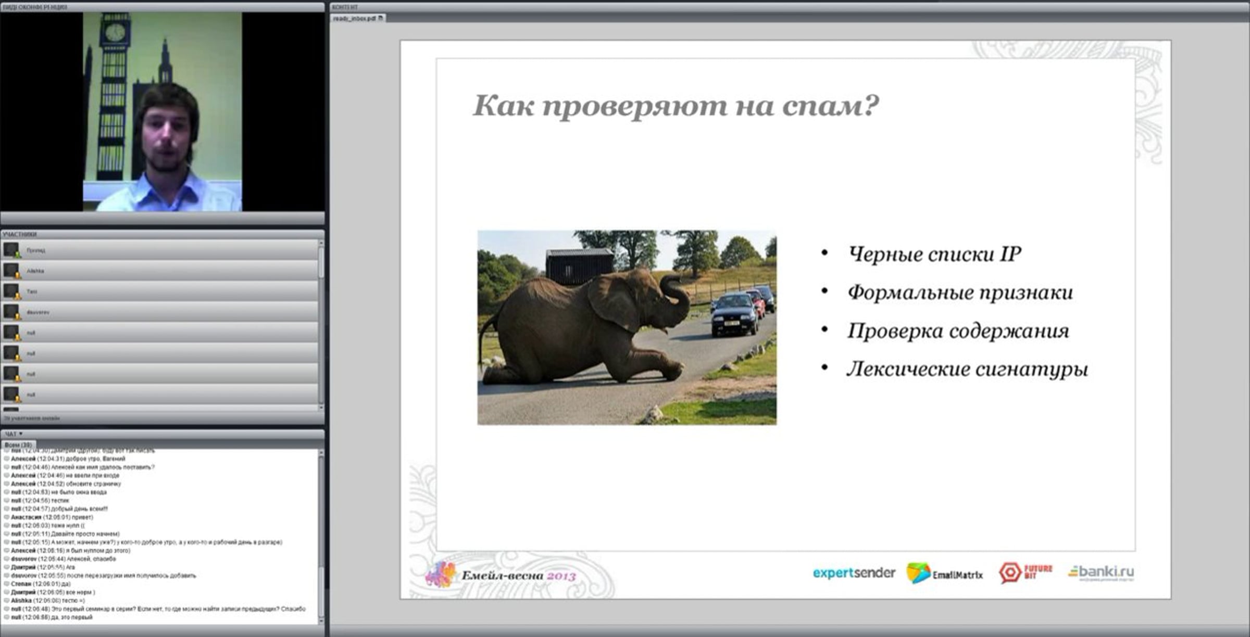Click the bubble icon beside 'Давайте просто начнем' message
This screenshot has width=1250, height=637.
tap(7, 534)
